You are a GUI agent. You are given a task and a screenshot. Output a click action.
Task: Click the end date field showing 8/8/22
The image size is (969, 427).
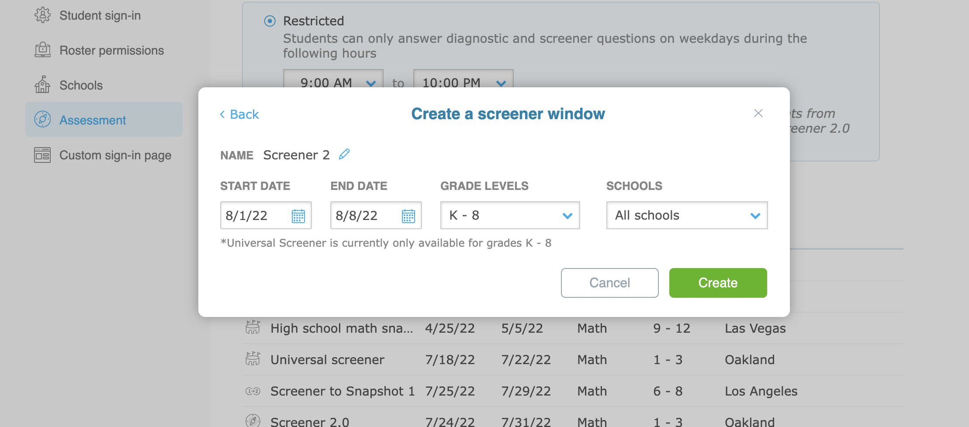tap(363, 216)
